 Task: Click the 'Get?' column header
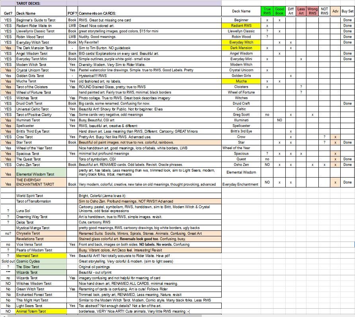(8, 14)
